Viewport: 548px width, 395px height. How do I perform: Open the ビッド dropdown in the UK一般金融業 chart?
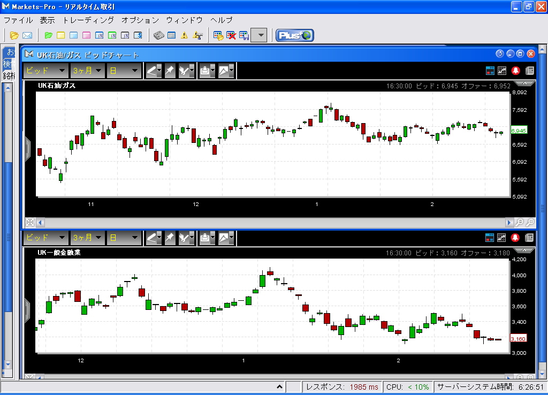coord(45,238)
